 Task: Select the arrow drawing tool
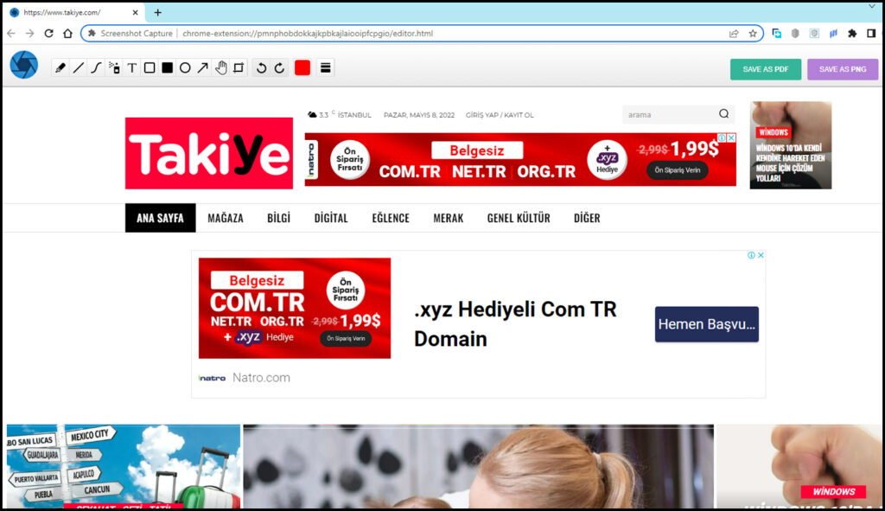click(x=202, y=67)
